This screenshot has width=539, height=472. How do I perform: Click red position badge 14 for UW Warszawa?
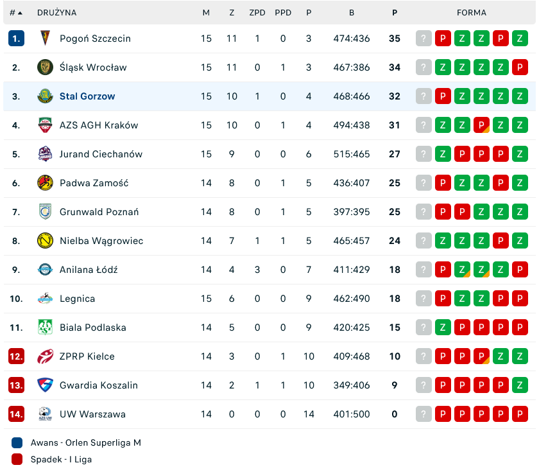point(16,414)
